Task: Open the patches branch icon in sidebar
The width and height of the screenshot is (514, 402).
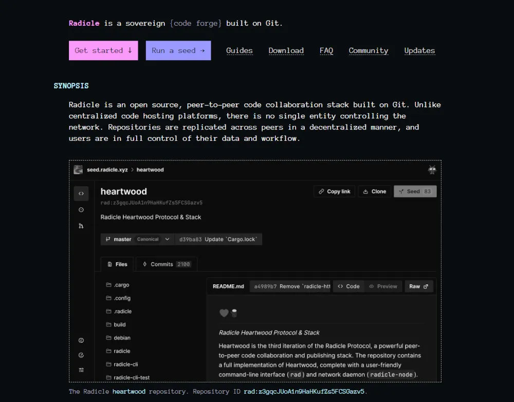Action: (81, 226)
